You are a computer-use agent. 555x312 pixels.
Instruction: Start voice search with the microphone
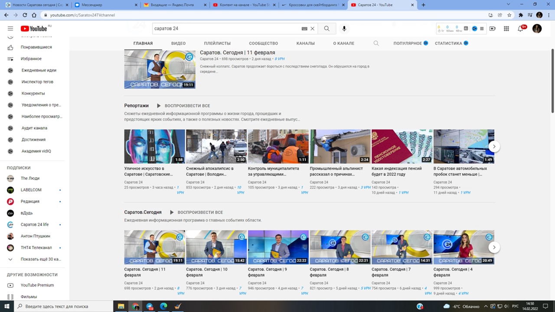pos(344,29)
